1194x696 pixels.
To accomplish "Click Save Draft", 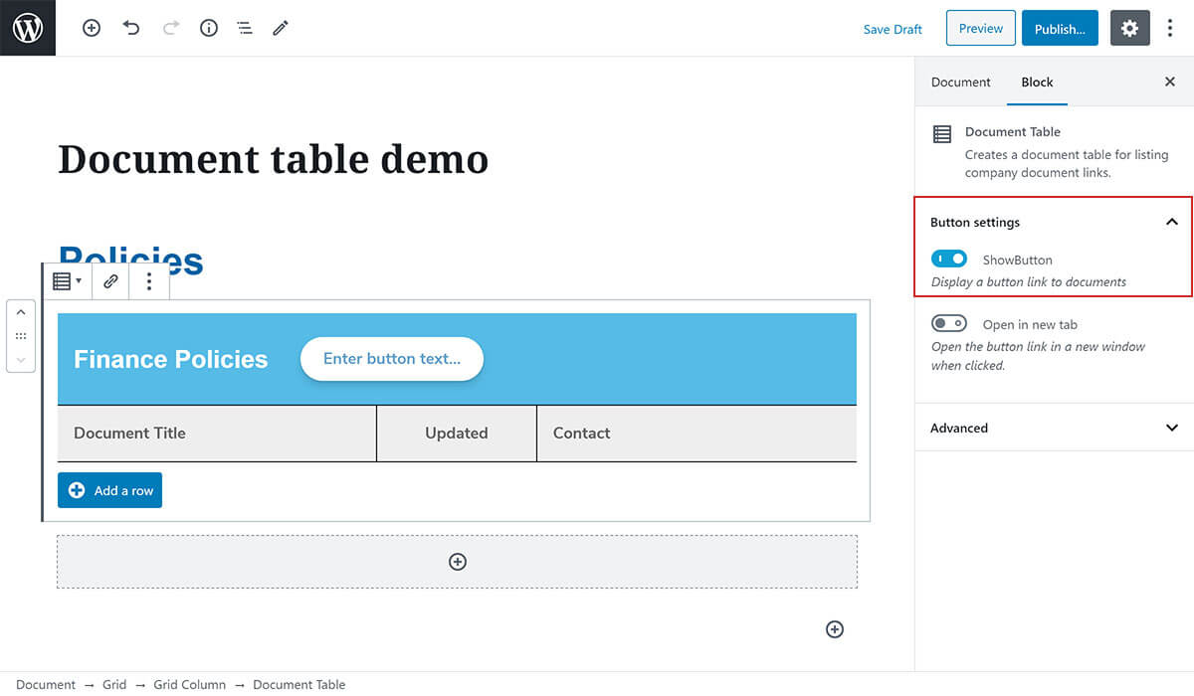I will coord(893,29).
